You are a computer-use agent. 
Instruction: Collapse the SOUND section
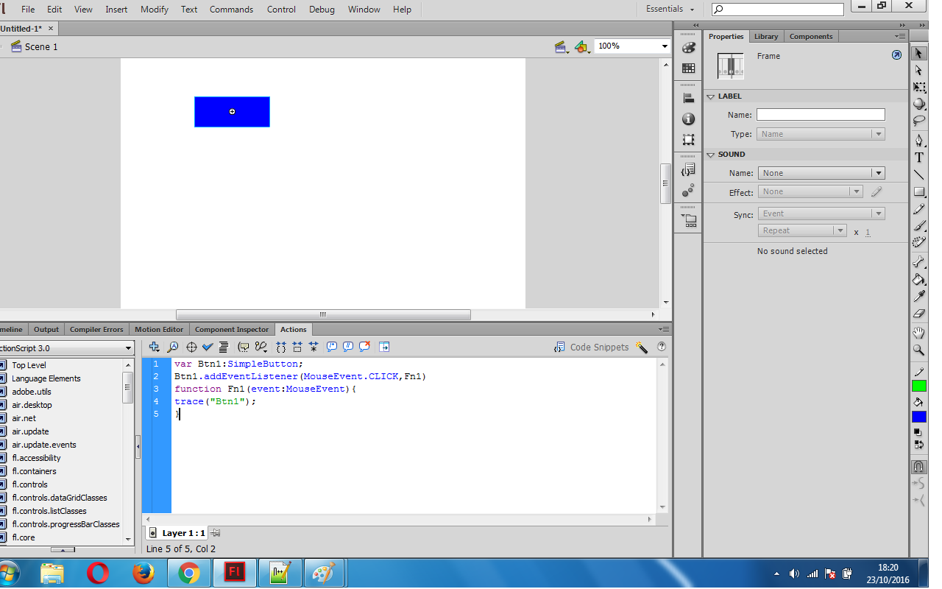711,154
